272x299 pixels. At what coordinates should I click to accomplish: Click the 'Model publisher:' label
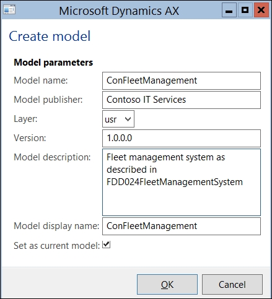tap(48, 100)
